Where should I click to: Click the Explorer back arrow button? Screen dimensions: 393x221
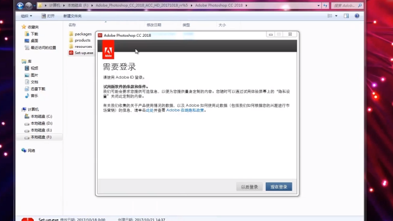(x=20, y=6)
